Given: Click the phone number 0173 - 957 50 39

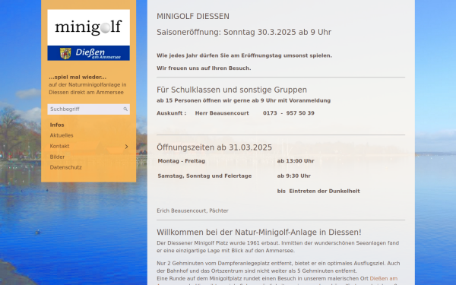Looking at the screenshot, I should coord(289,113).
